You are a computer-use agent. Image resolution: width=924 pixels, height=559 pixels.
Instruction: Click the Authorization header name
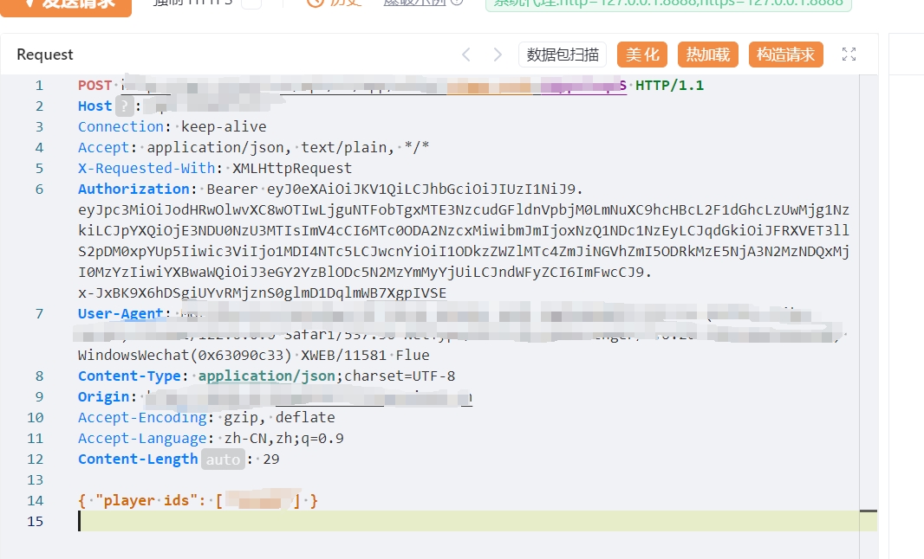point(133,189)
